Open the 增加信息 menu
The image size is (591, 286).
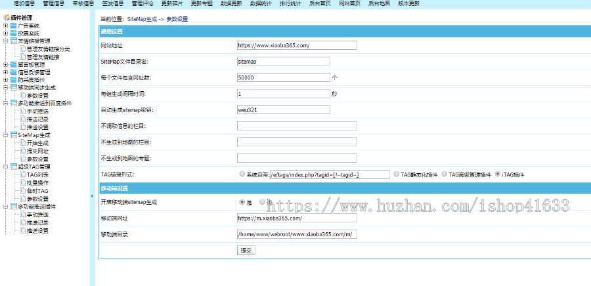coord(24,4)
